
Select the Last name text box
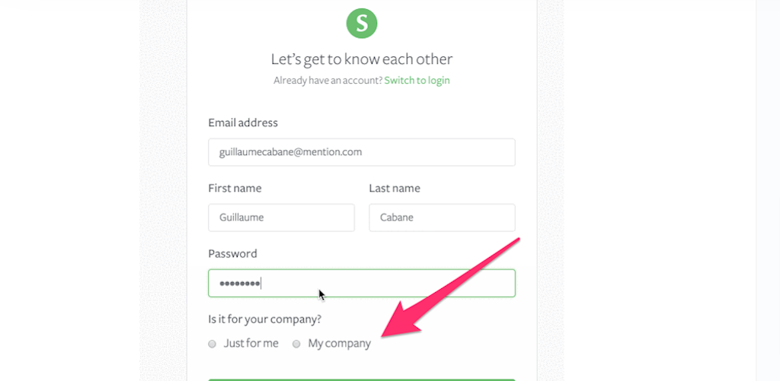pyautogui.click(x=442, y=217)
